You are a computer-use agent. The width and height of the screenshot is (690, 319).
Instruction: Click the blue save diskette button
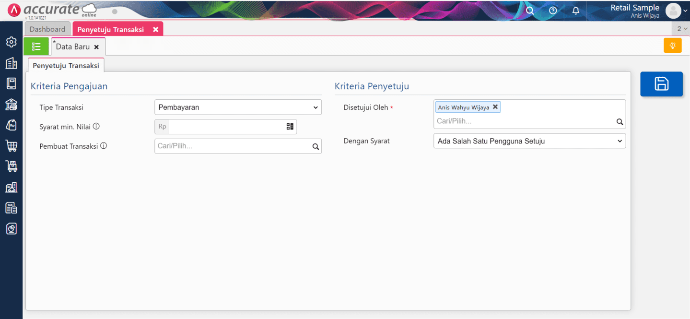tap(661, 84)
